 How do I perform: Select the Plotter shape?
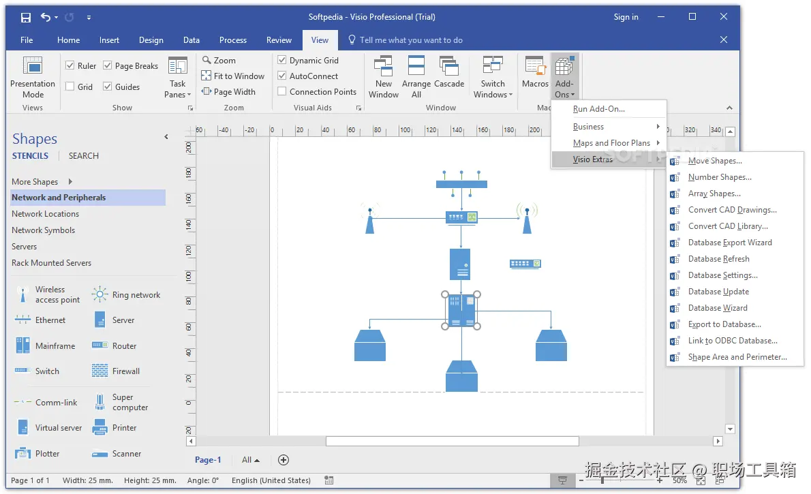point(37,454)
